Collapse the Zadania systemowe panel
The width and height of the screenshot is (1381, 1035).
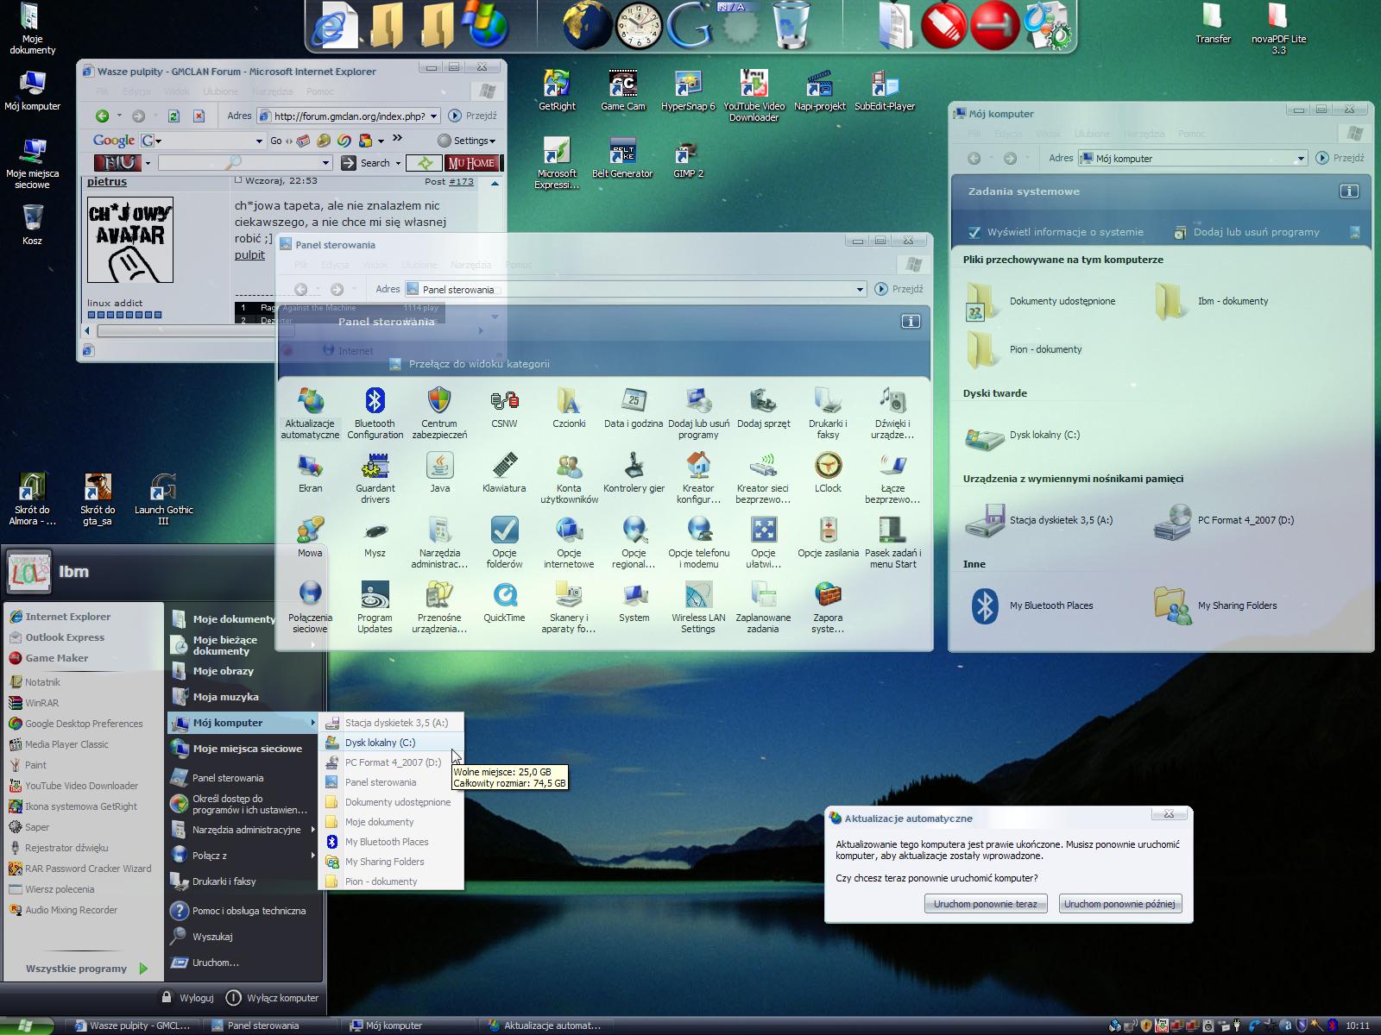1348,191
